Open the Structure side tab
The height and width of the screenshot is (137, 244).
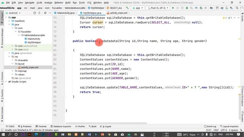click(2, 78)
